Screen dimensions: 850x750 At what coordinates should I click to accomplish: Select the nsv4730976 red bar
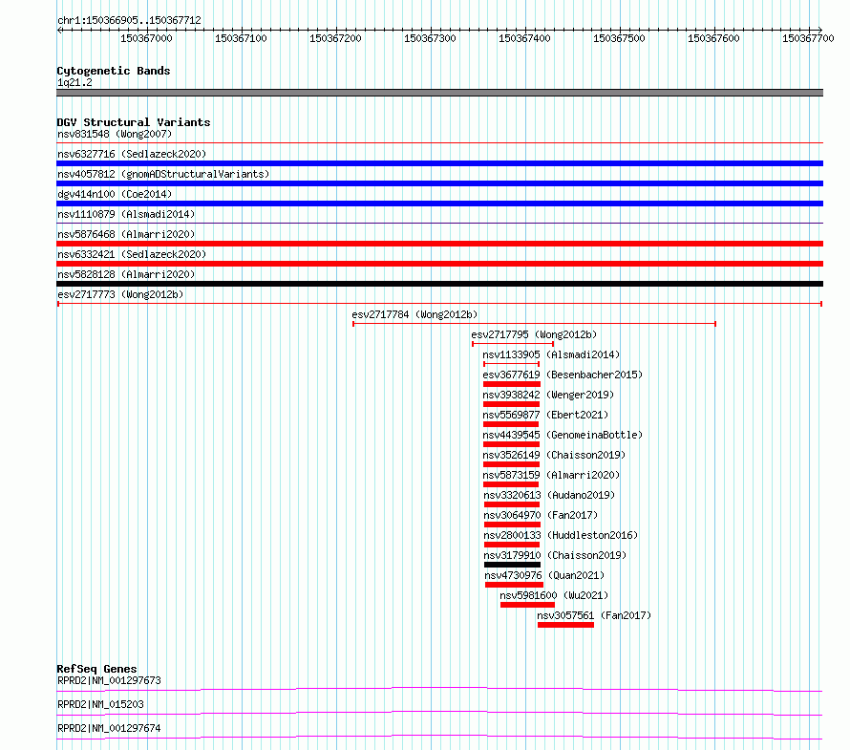[x=514, y=585]
